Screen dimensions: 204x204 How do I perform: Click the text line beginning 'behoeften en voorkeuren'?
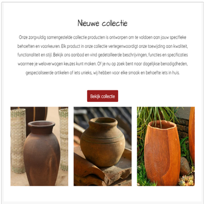(103, 46)
